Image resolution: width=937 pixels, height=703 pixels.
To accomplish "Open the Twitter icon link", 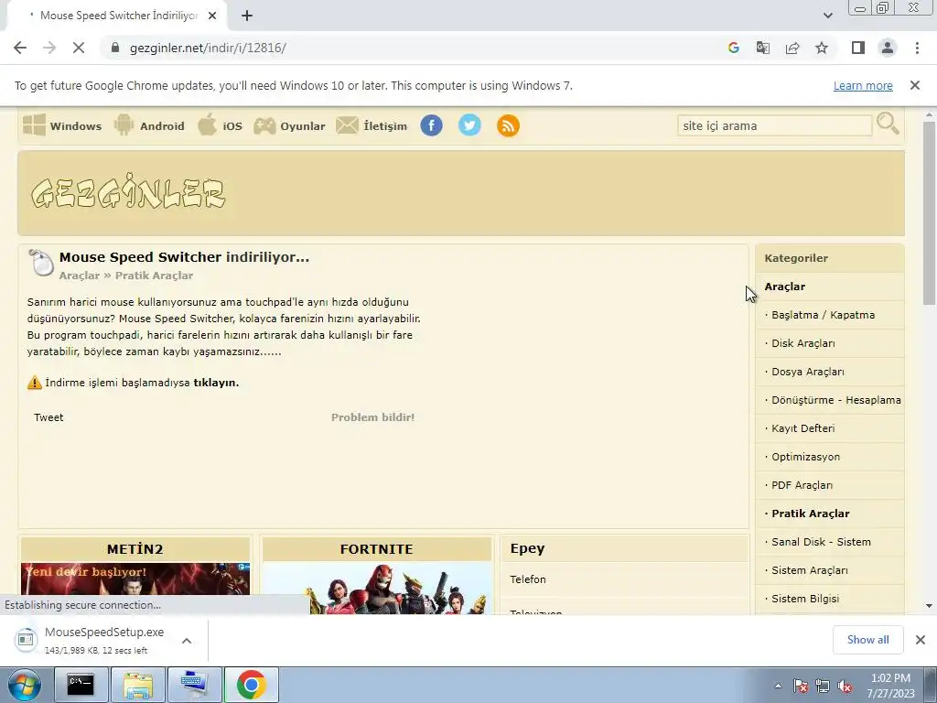I will 469,125.
